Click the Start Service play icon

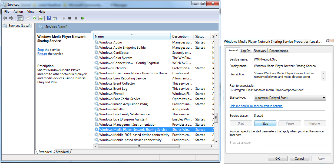coord(64,18)
